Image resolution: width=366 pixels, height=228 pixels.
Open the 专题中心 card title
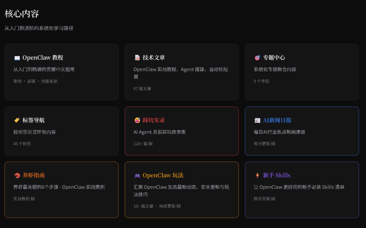point(274,58)
